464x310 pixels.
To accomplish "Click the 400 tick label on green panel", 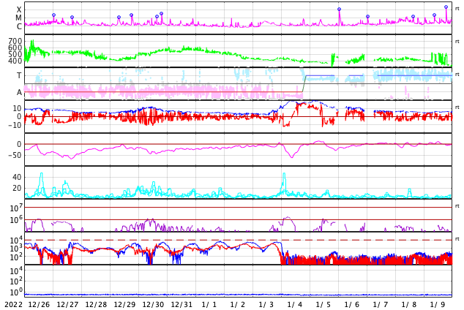I will (15, 61).
